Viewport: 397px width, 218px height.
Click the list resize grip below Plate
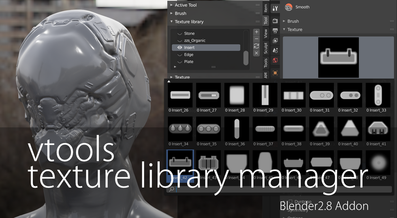coord(213,67)
